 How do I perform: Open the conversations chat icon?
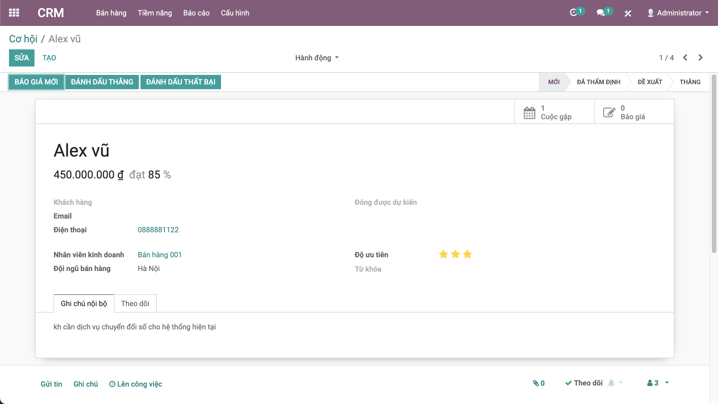pos(600,13)
